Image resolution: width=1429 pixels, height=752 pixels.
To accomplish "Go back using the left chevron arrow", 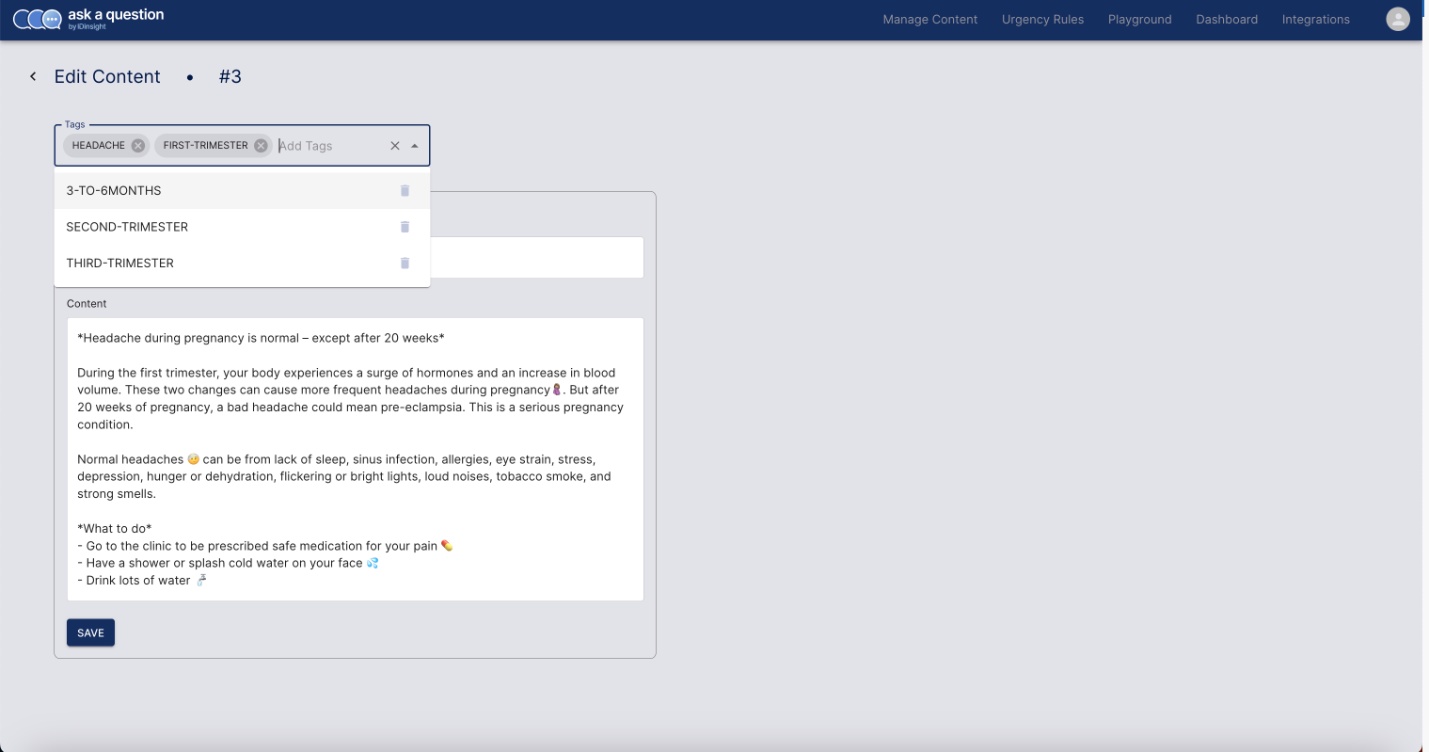I will [x=33, y=77].
